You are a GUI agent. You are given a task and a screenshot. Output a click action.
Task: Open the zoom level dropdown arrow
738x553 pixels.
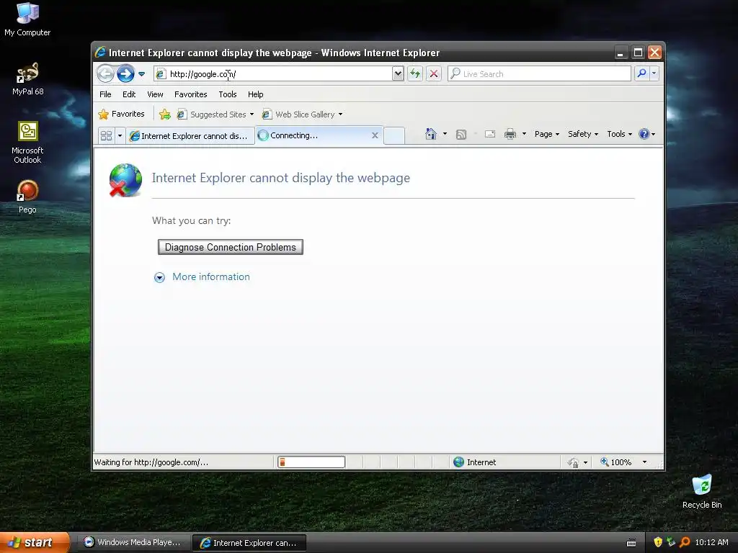[644, 462]
